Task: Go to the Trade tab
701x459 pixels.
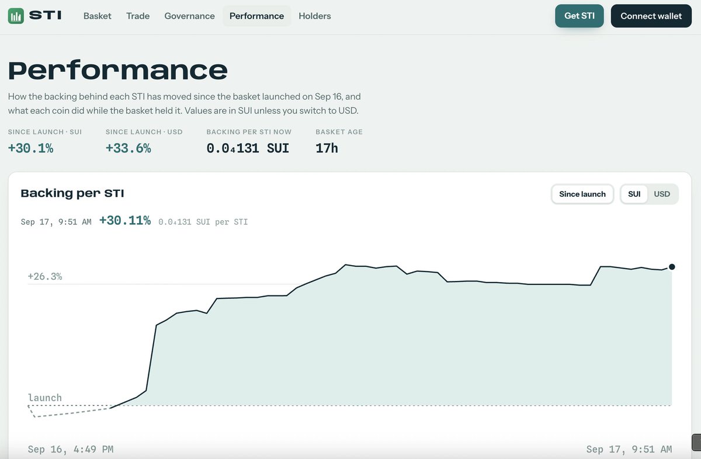Action: (x=138, y=16)
